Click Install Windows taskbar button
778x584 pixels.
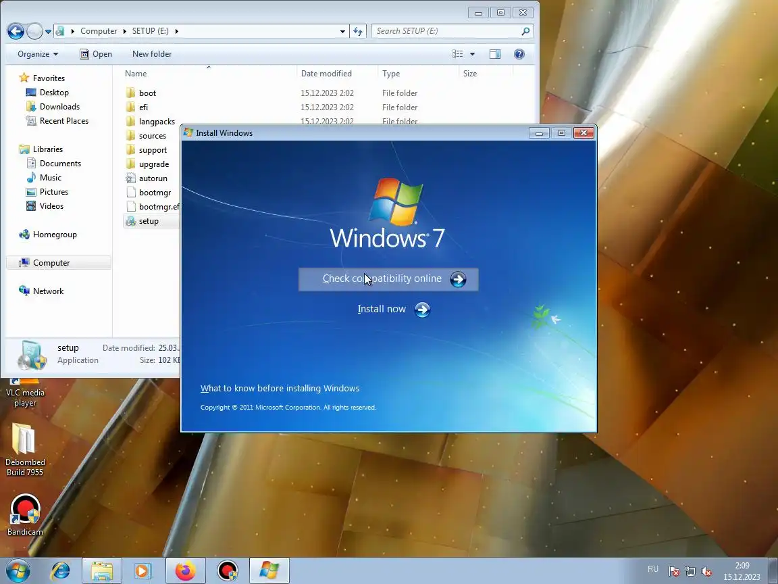269,571
